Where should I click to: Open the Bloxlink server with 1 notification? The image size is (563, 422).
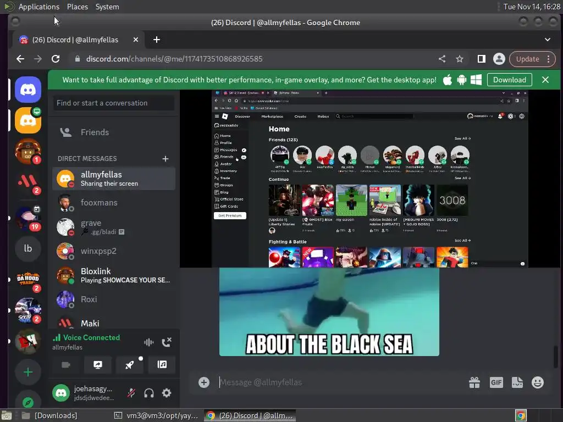(28, 151)
